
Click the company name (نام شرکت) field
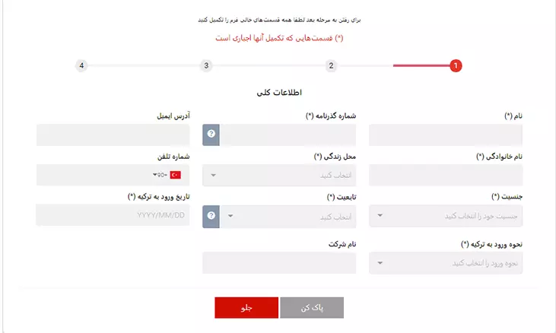point(278,263)
